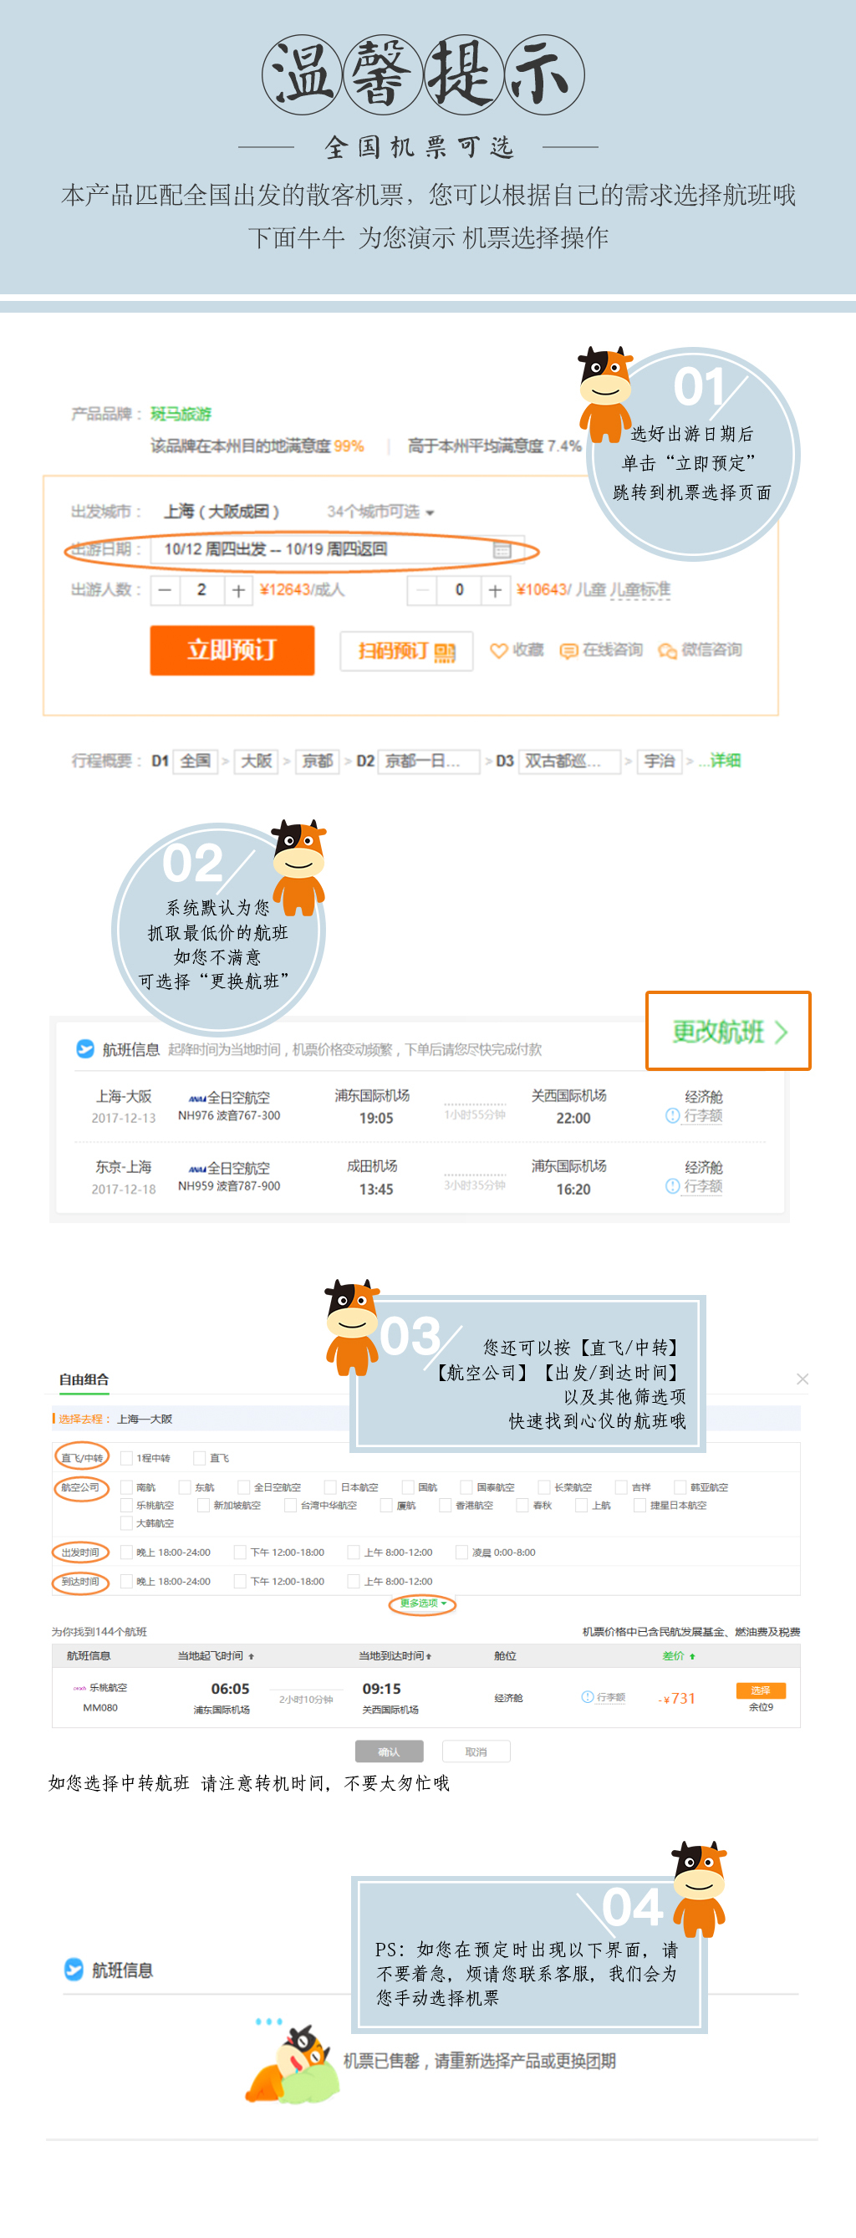Click the 大阪 itinerary stop
Viewport: 856px width, 2238px height.
[257, 762]
